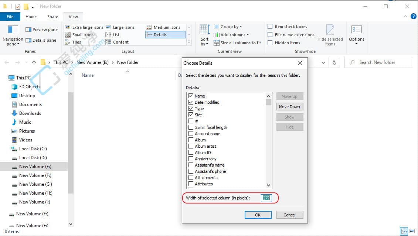
Task: Click the refresh button beside address bar
Action: click(334, 63)
